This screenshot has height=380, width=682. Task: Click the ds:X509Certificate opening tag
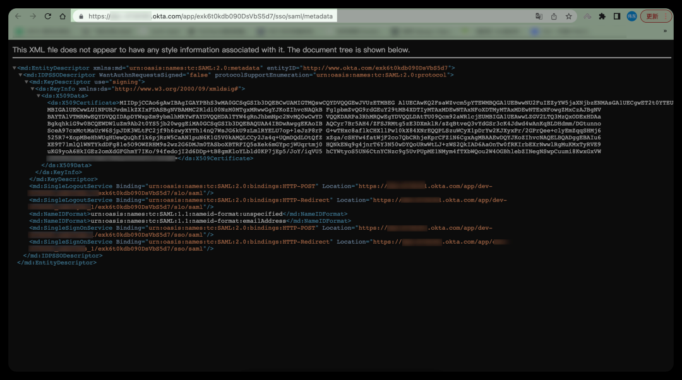tap(82, 103)
